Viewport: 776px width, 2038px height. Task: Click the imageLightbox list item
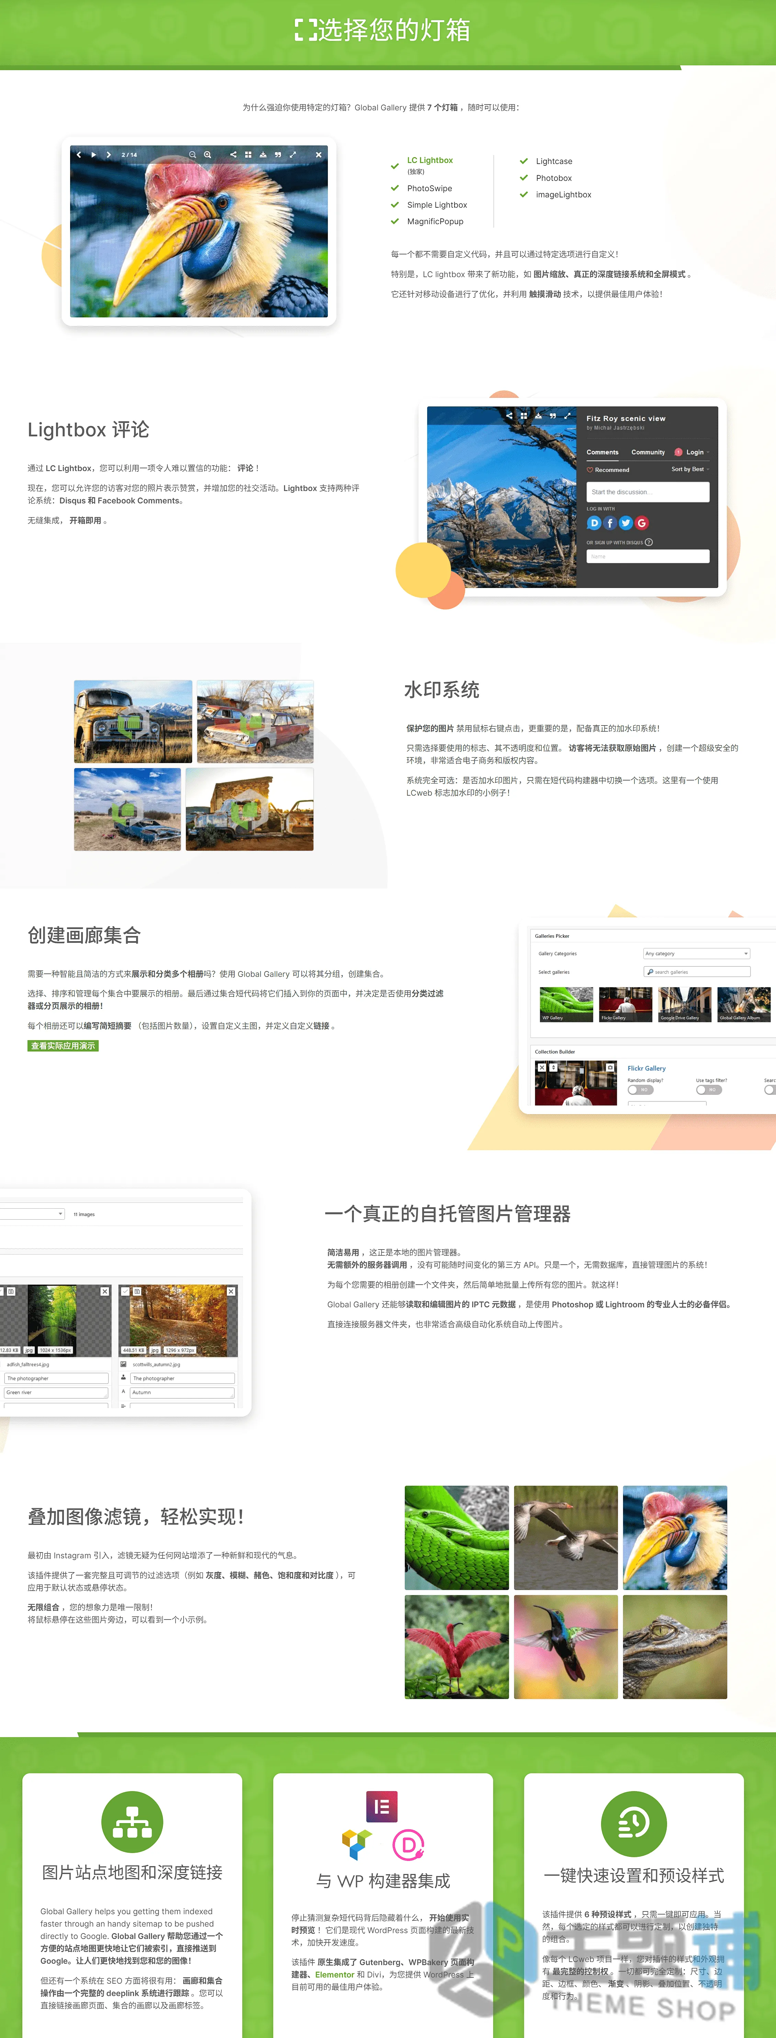coord(563,195)
